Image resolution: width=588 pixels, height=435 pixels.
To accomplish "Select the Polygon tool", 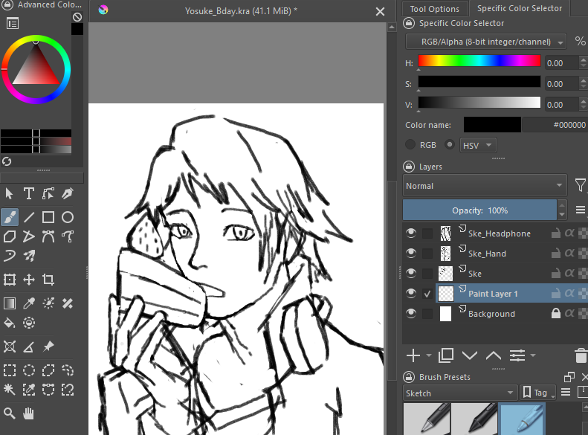I will point(10,236).
